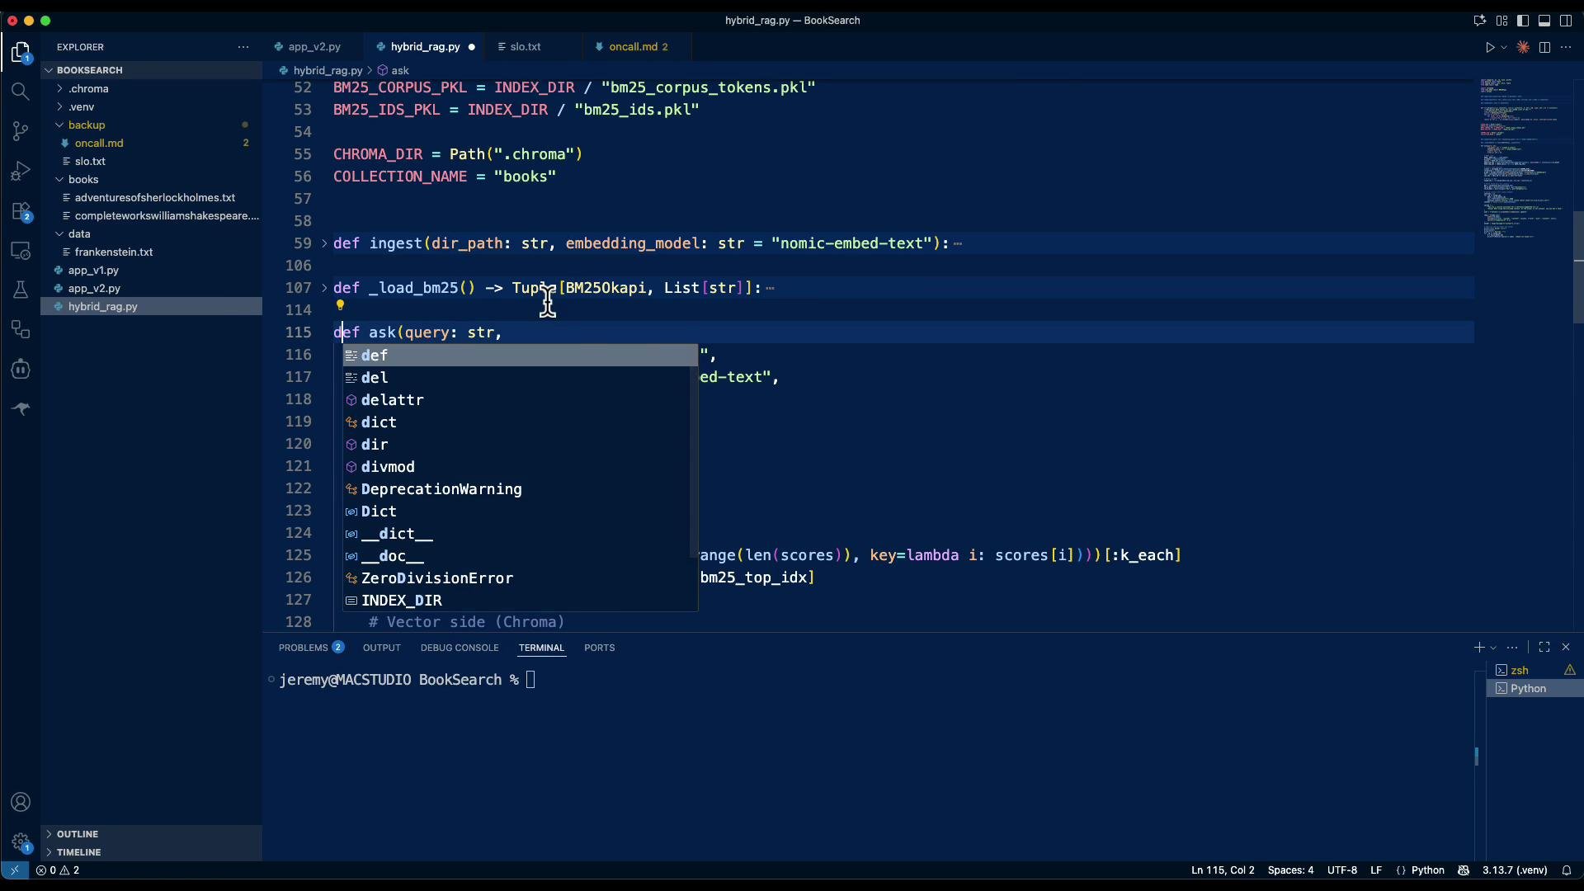The image size is (1584, 891).
Task: Close the bottom panel
Action: tap(1566, 648)
